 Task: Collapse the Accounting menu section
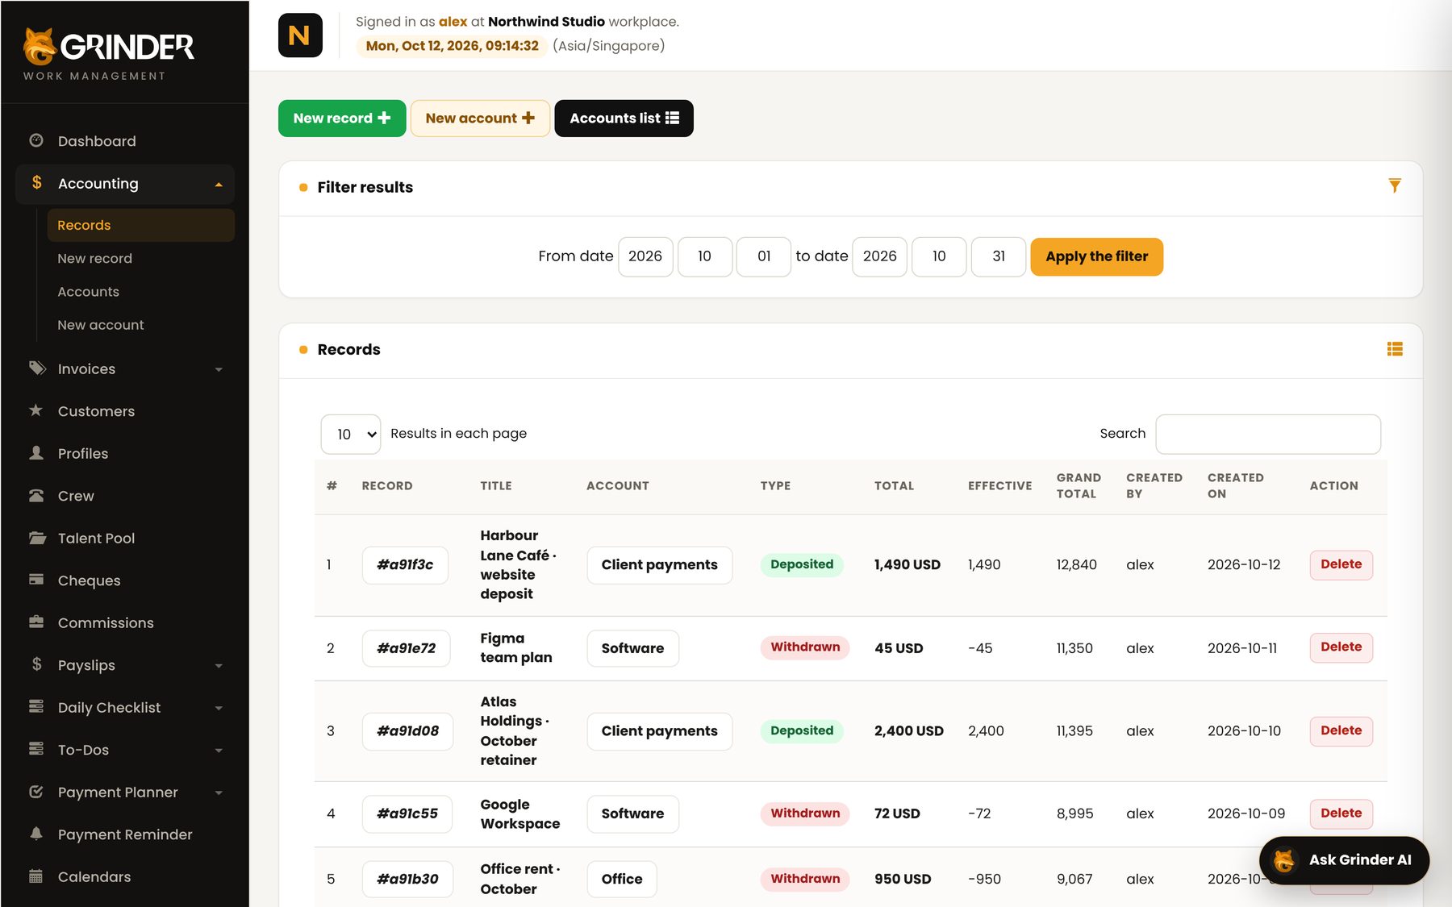(219, 185)
